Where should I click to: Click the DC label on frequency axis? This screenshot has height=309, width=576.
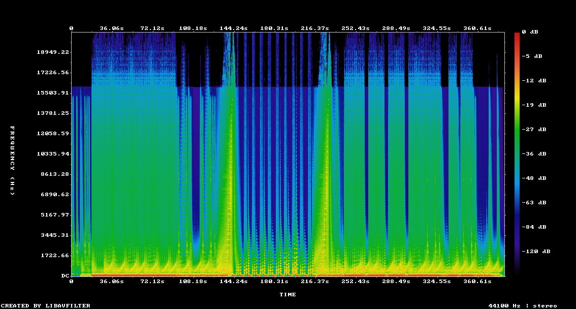click(x=65, y=276)
